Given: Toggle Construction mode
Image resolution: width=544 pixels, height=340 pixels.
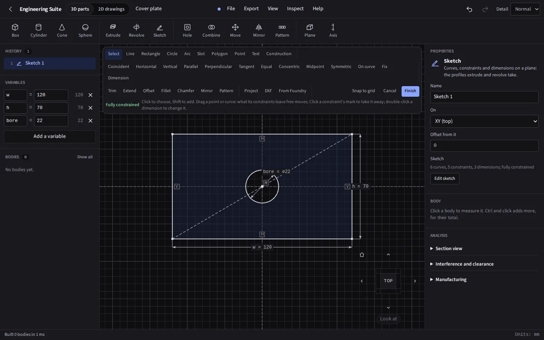Looking at the screenshot, I should coord(279,54).
